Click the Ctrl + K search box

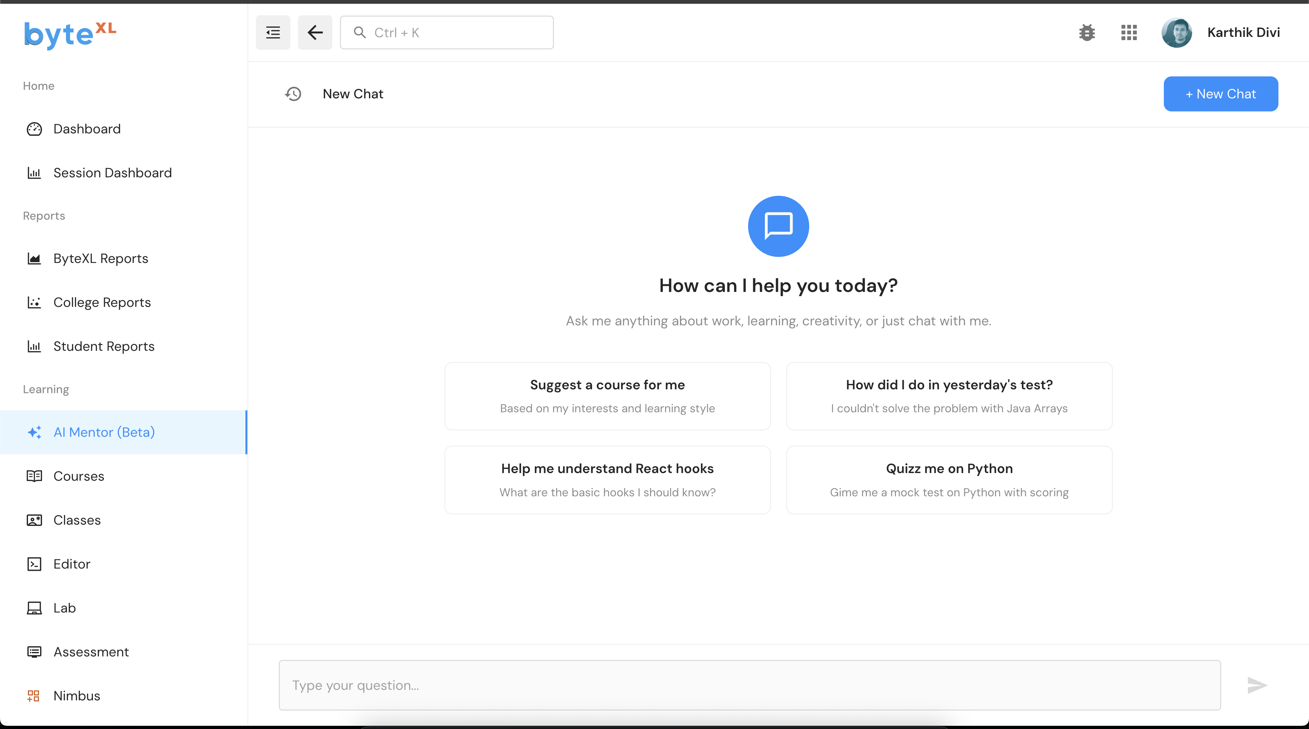click(x=447, y=32)
